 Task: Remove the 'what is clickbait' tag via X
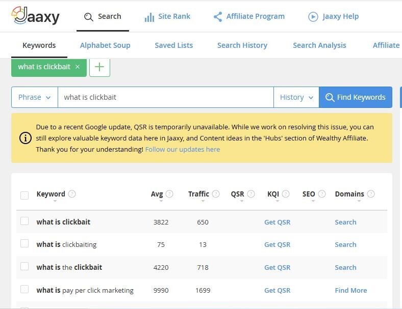tap(78, 67)
